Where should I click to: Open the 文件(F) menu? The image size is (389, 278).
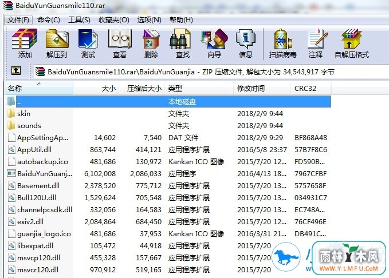(x=18, y=20)
